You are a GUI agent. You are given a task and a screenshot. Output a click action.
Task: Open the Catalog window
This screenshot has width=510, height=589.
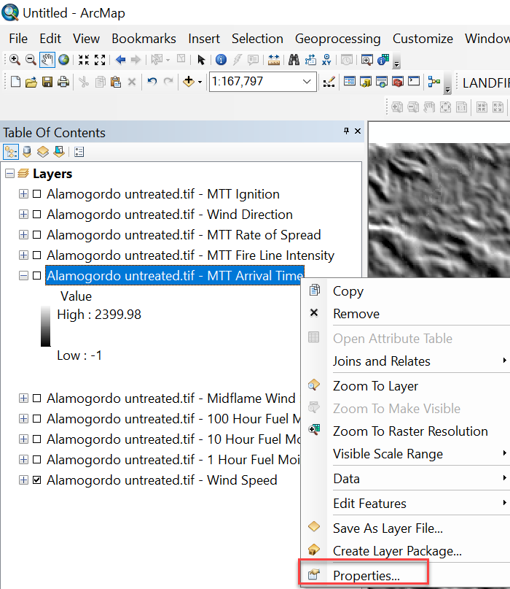tap(365, 82)
